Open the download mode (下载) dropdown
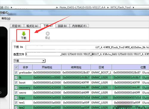Screen dimensions: 149x109 coord(30,61)
